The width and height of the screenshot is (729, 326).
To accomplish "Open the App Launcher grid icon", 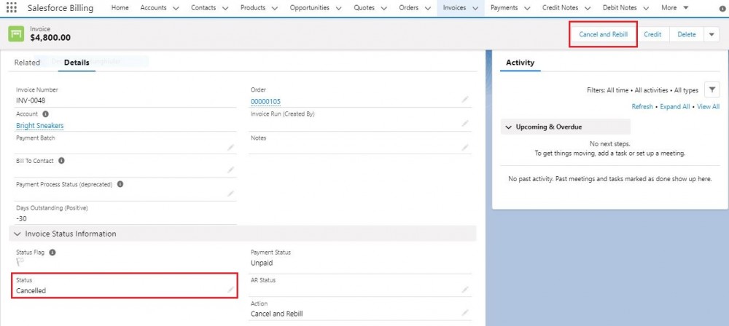I will tap(11, 8).
